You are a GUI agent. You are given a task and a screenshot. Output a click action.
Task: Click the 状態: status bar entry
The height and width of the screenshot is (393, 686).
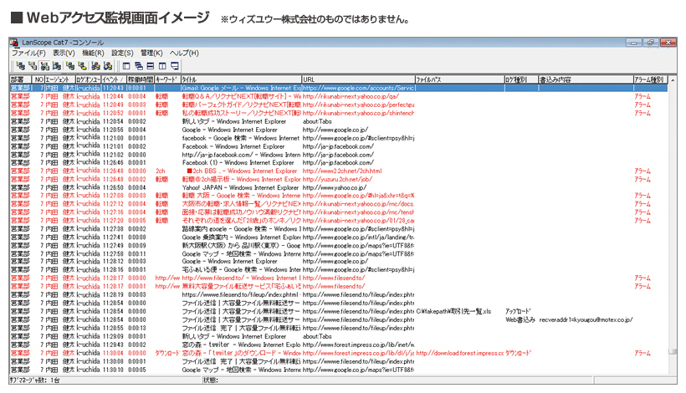[211, 380]
